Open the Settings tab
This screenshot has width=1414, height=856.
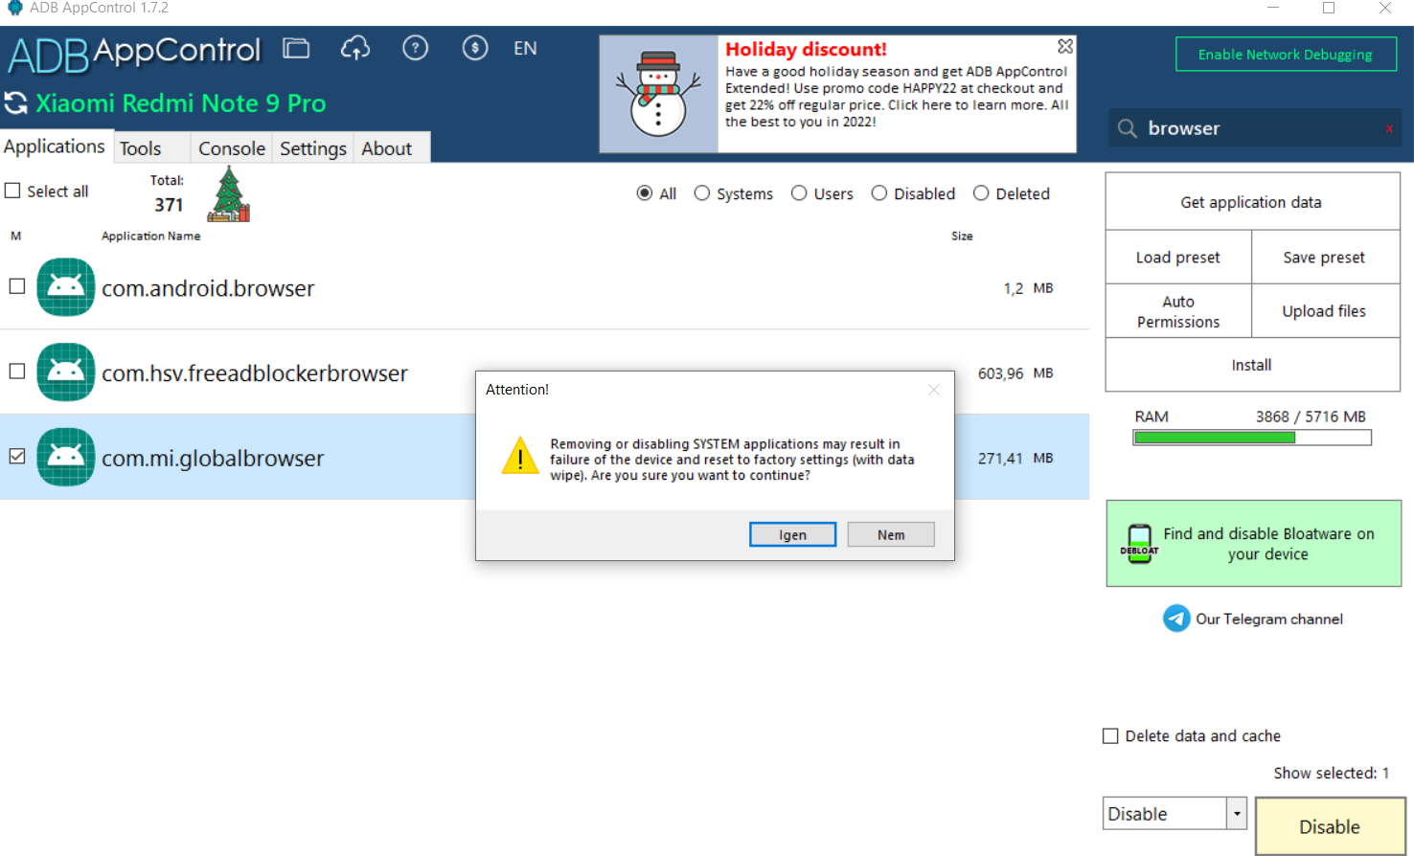pyautogui.click(x=313, y=148)
